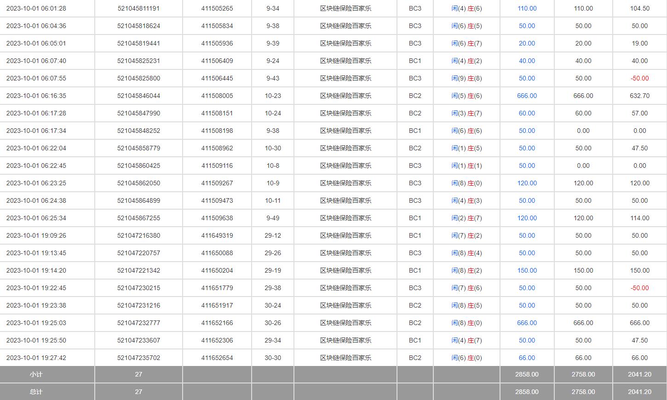
Task: Select the 小计 subtotal label
Action: [x=36, y=374]
